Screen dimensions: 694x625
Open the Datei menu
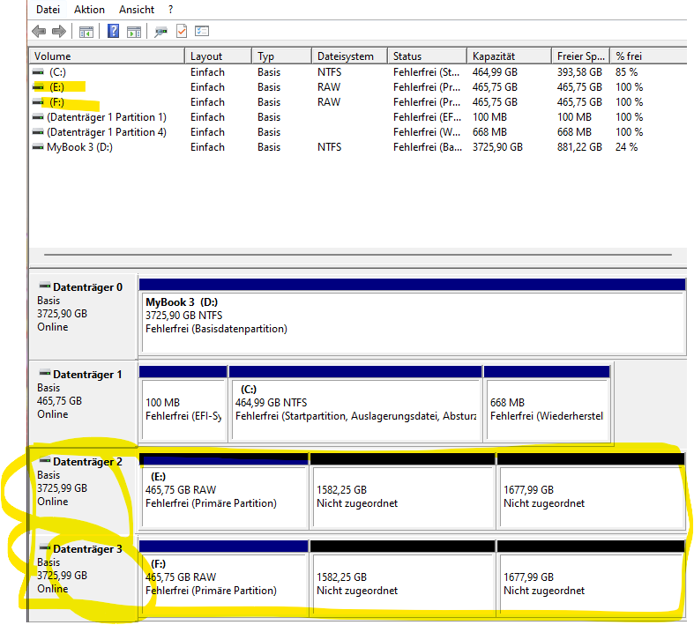(x=48, y=10)
